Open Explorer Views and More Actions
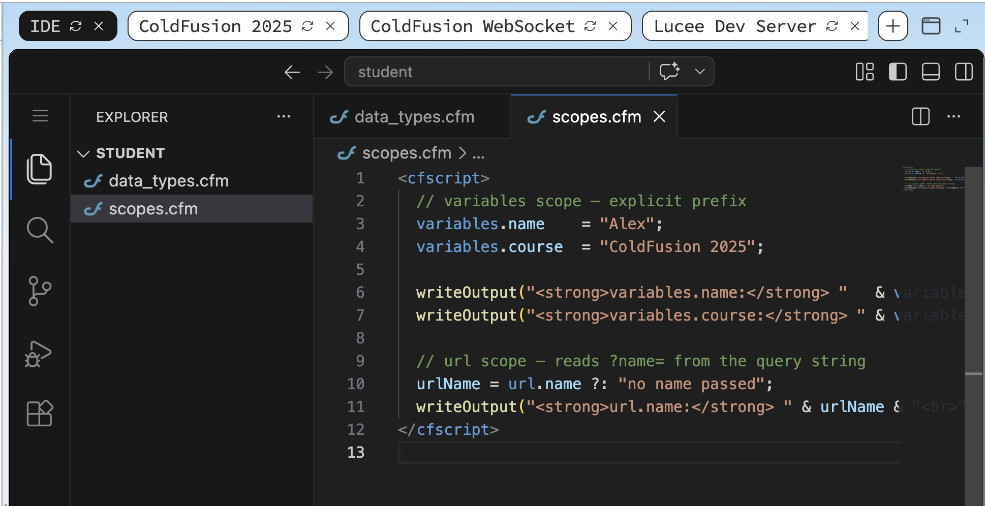Viewport: 985px width, 506px height. tap(284, 116)
